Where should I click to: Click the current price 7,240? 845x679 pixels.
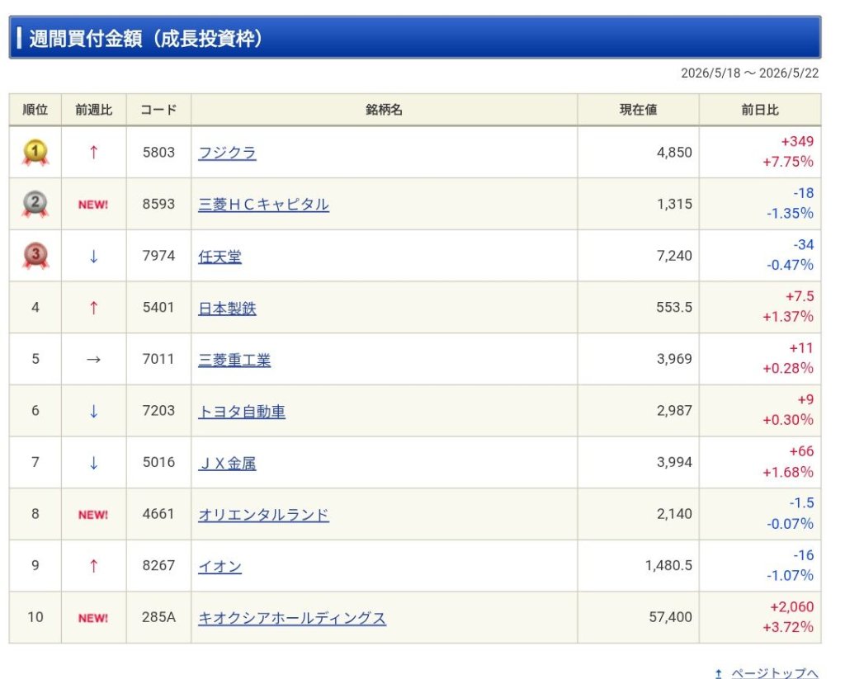coord(674,256)
